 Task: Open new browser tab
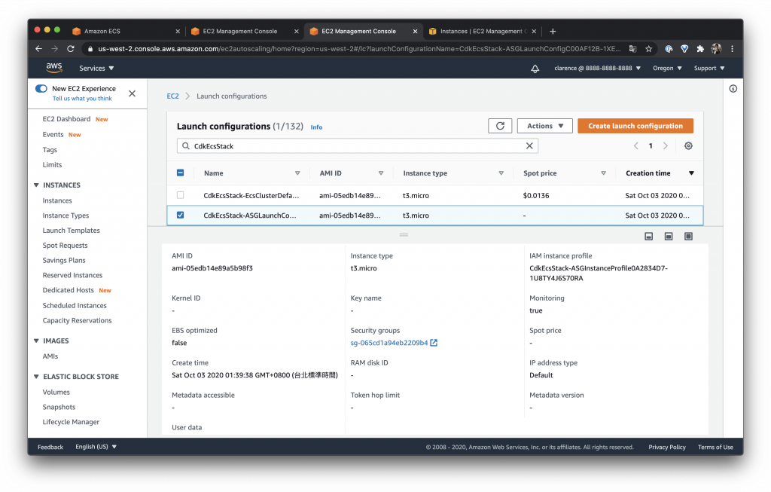coord(553,31)
